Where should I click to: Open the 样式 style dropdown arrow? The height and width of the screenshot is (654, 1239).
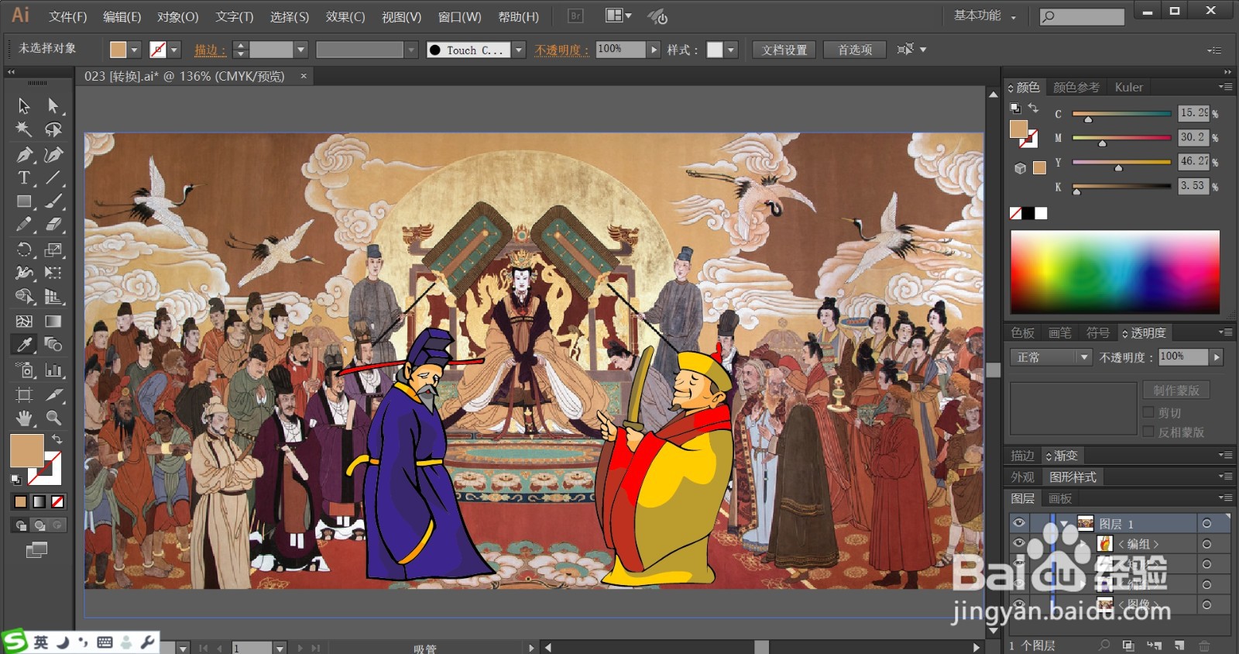coord(731,50)
